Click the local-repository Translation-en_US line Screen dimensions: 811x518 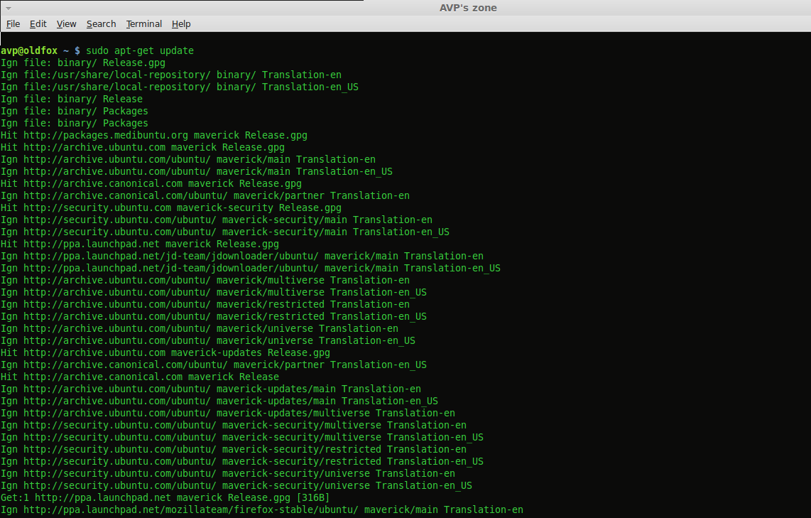tap(180, 87)
